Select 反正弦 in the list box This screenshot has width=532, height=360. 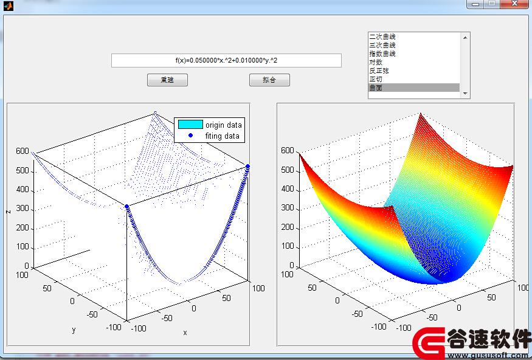click(x=414, y=71)
